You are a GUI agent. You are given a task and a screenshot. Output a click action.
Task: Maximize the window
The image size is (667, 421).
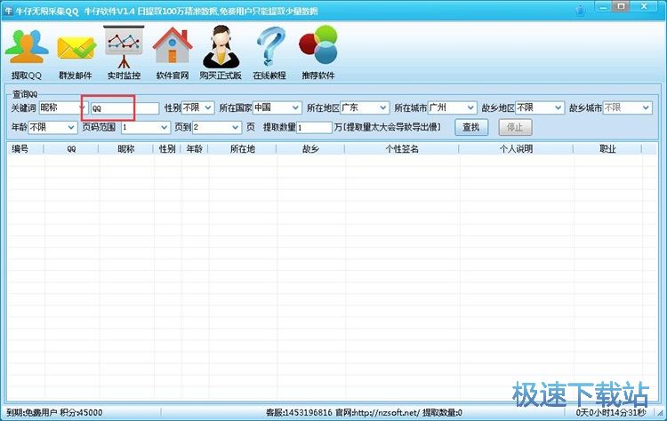coord(622,7)
